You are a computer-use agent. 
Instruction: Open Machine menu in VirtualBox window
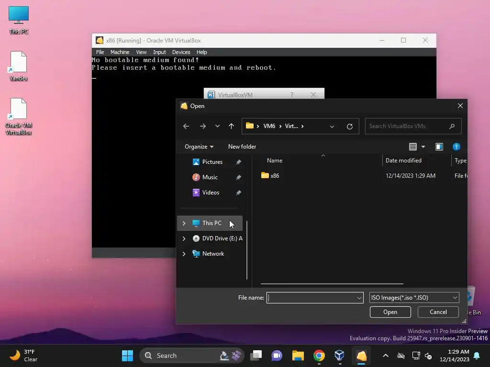tap(120, 52)
